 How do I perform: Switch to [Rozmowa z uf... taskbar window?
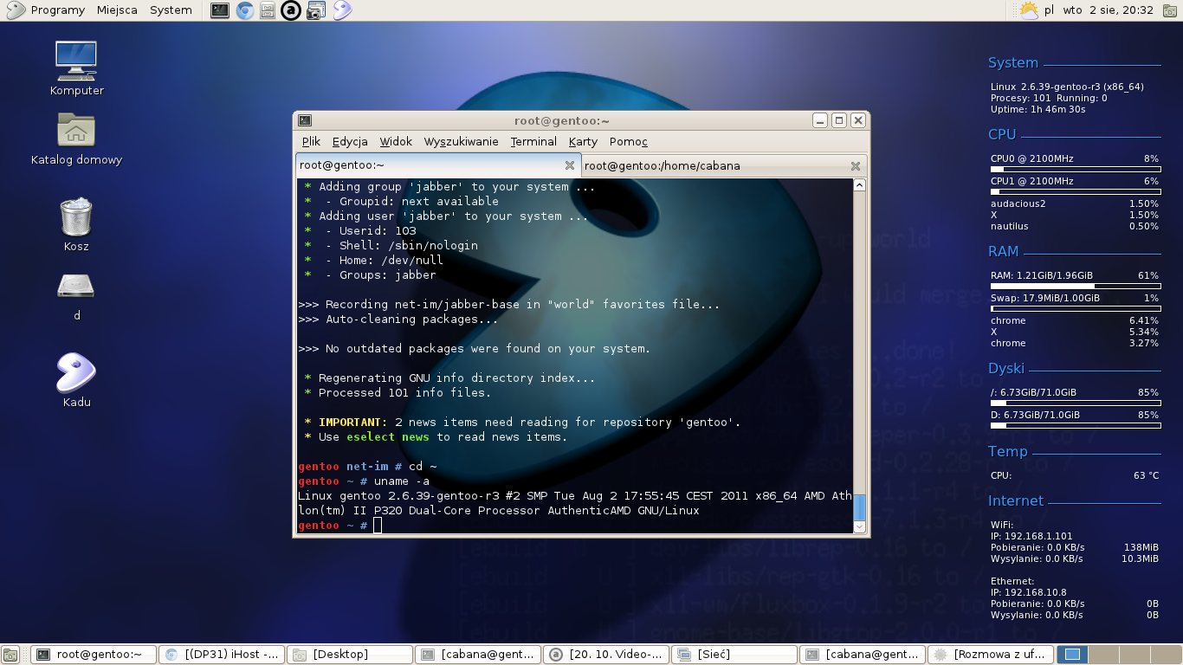point(992,655)
